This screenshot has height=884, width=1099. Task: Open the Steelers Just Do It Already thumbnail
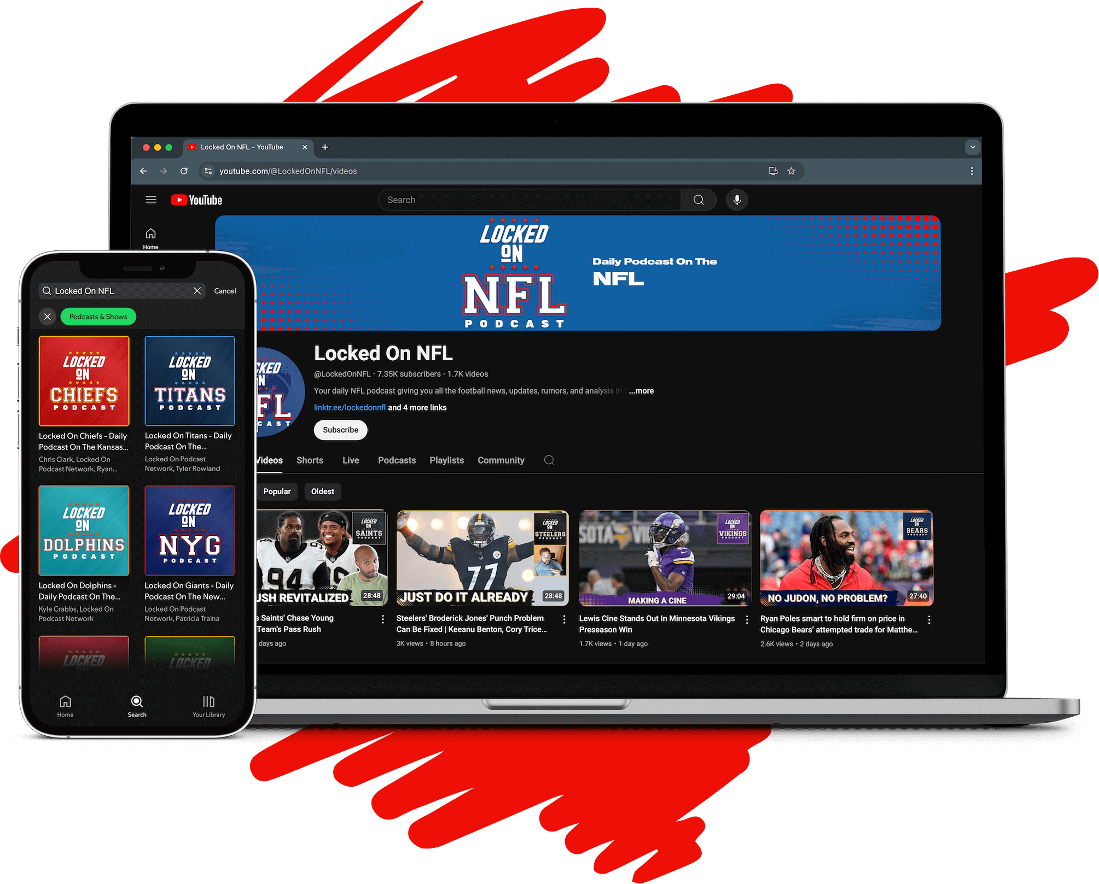tap(482, 558)
